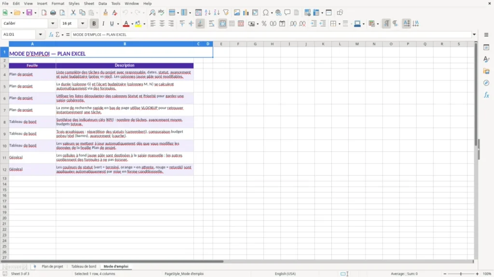Image resolution: width=494 pixels, height=277 pixels.
Task: Click the Add Decimal Place icon
Action: pos(293,24)
